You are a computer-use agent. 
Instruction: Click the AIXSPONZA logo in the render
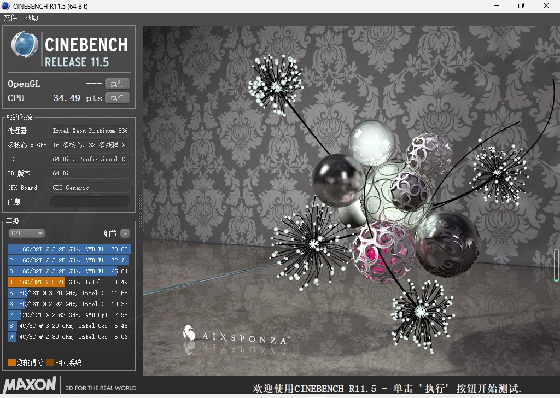pyautogui.click(x=236, y=336)
